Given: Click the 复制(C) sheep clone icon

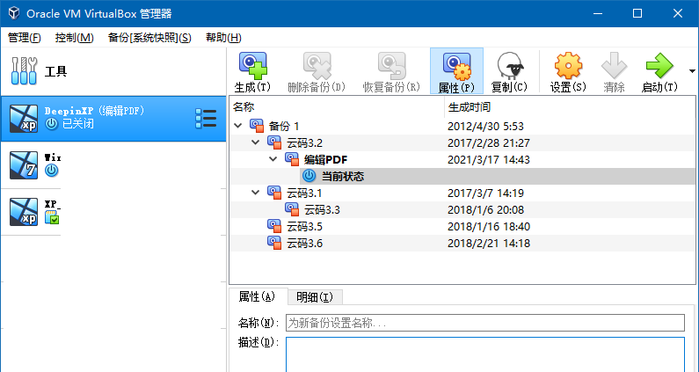Looking at the screenshot, I should tap(510, 66).
